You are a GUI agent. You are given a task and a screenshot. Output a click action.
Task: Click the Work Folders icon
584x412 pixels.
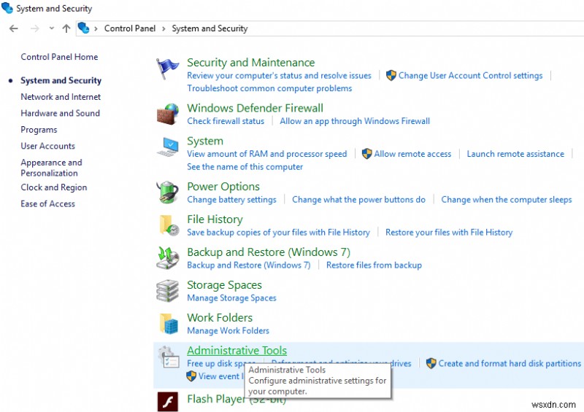[x=168, y=324]
